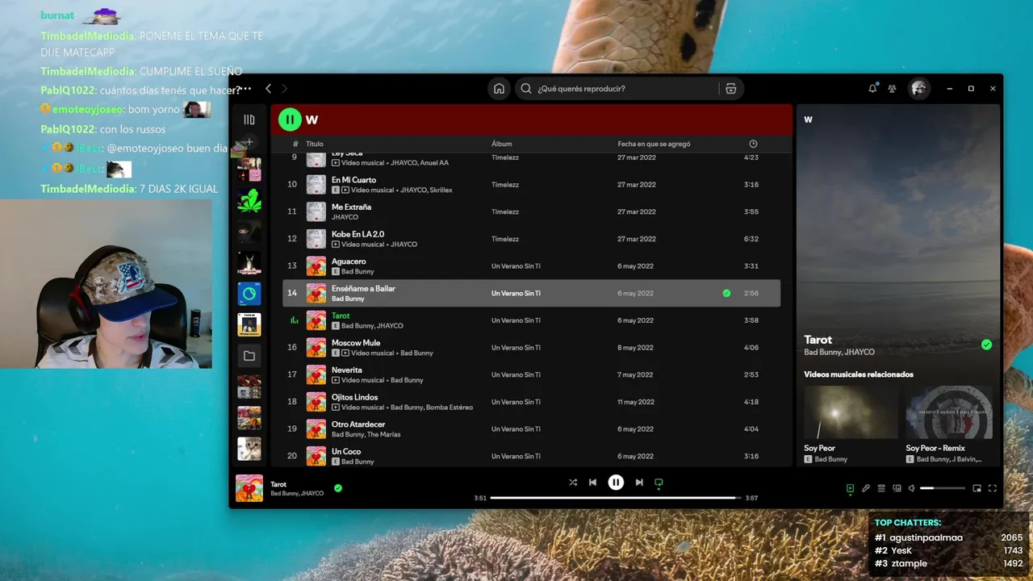The width and height of the screenshot is (1033, 581).
Task: Open the lyrics microphone icon
Action: (866, 488)
